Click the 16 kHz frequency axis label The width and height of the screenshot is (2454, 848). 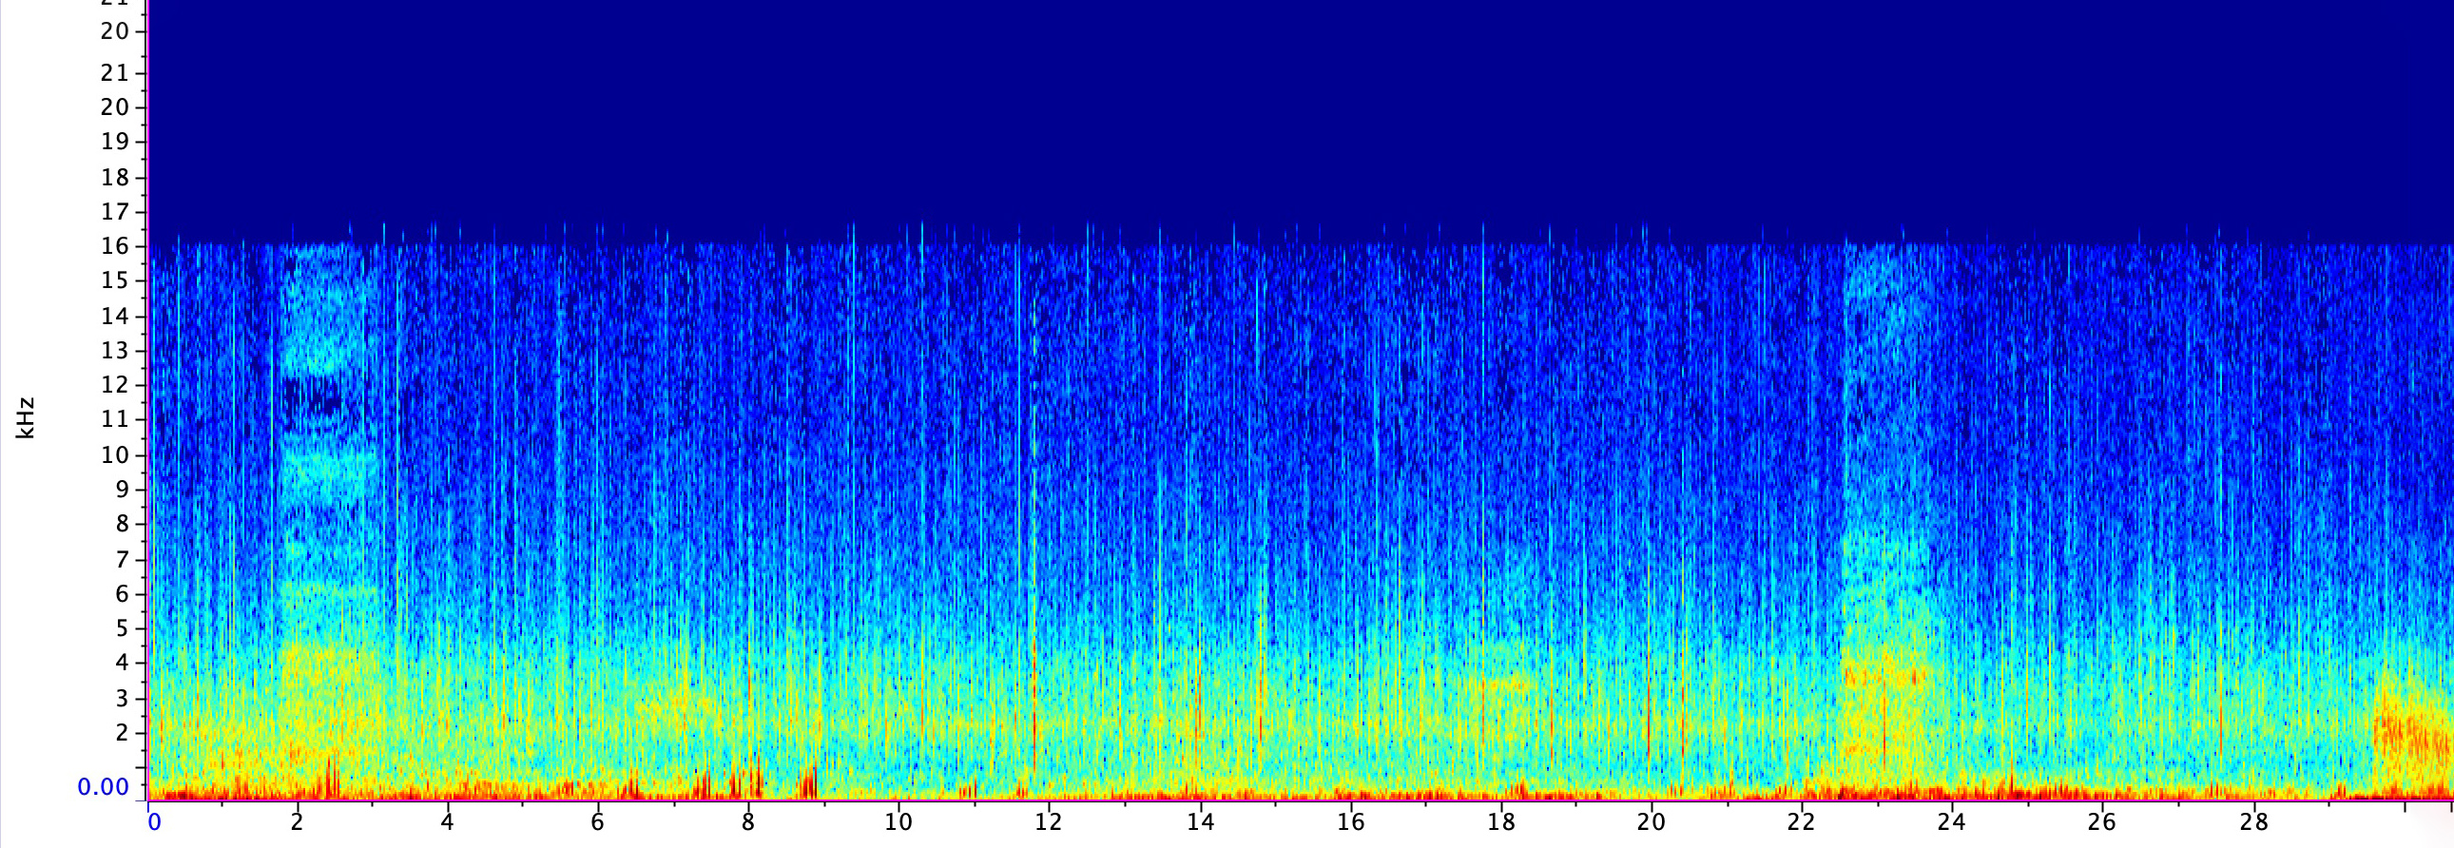pyautogui.click(x=115, y=246)
